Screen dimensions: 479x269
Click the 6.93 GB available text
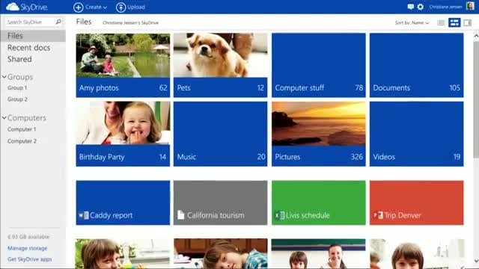coord(28,237)
